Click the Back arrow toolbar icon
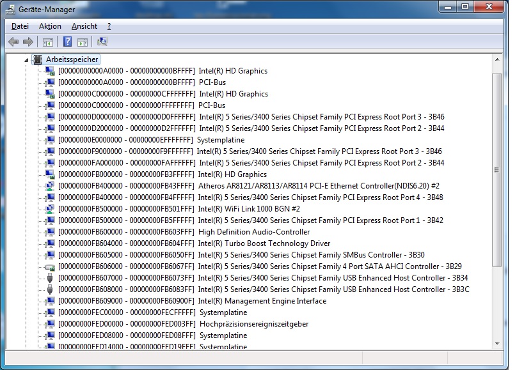 click(13, 42)
